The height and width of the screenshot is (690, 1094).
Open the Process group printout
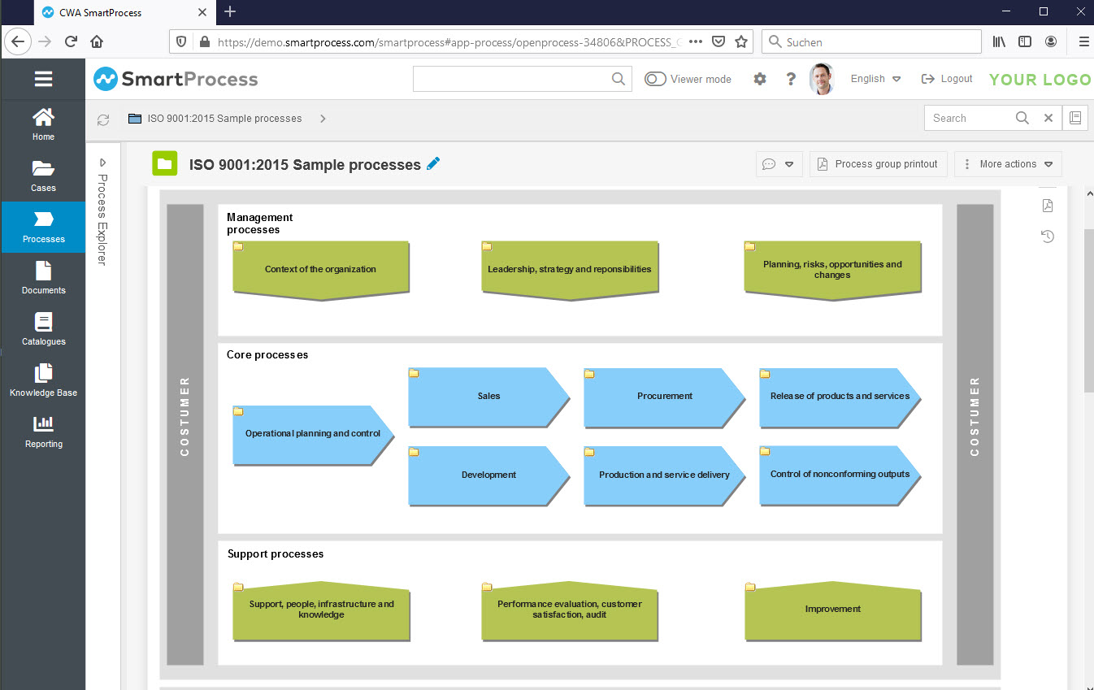point(878,163)
